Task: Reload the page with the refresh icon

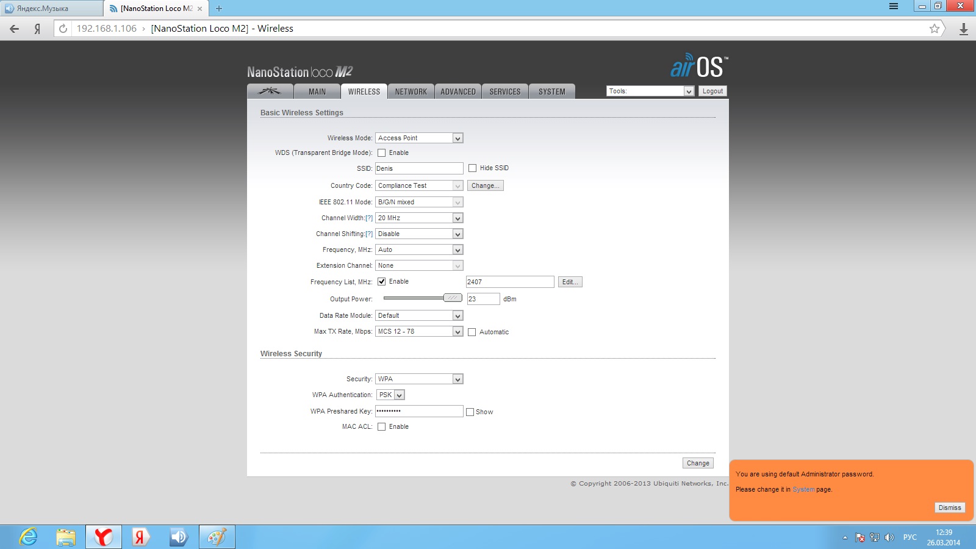Action: click(63, 29)
